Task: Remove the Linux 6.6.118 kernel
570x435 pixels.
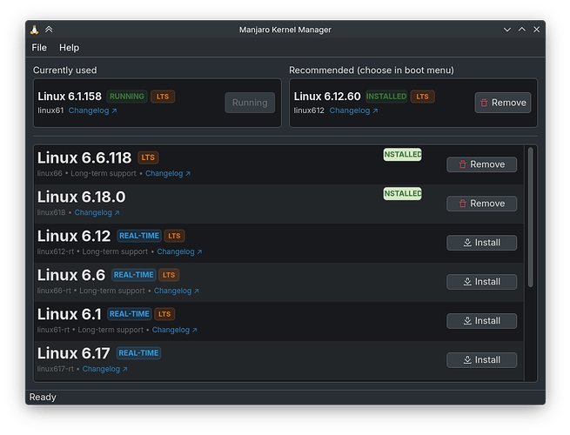Action: (481, 164)
